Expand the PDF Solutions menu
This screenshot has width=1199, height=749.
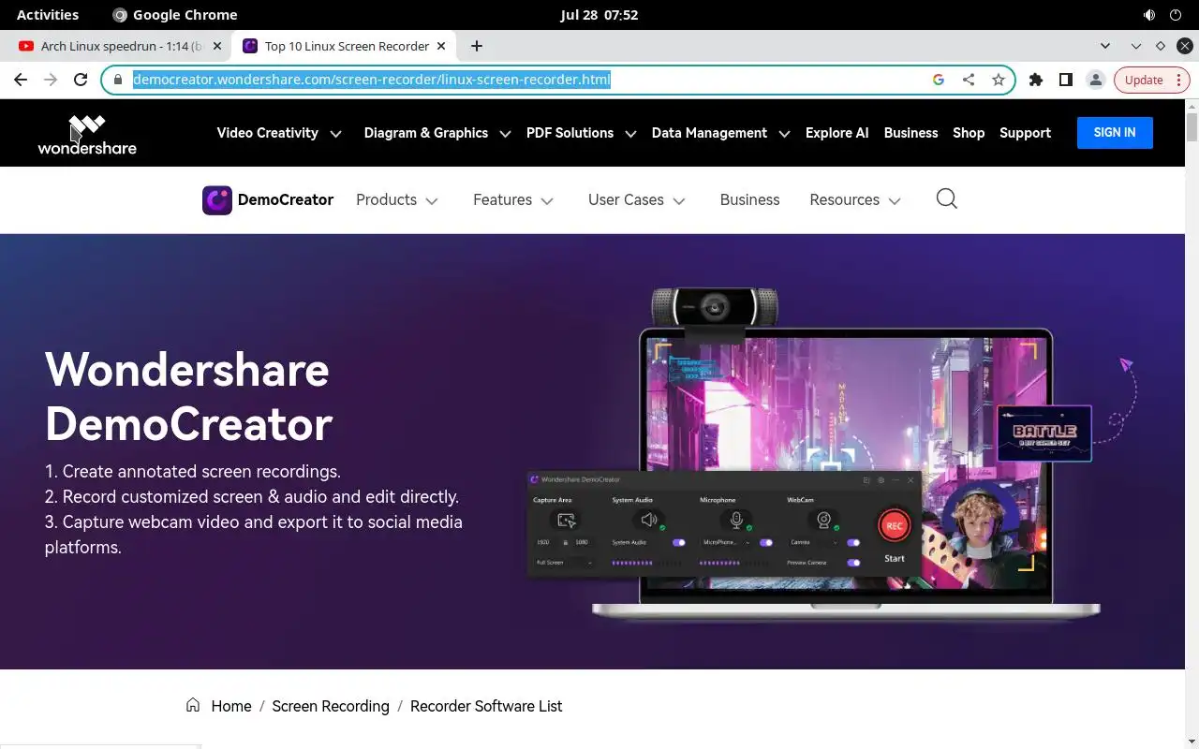point(582,133)
